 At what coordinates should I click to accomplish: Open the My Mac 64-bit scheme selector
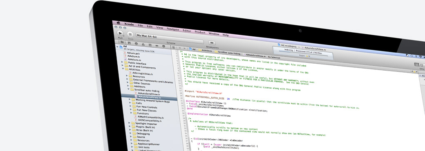169,38
